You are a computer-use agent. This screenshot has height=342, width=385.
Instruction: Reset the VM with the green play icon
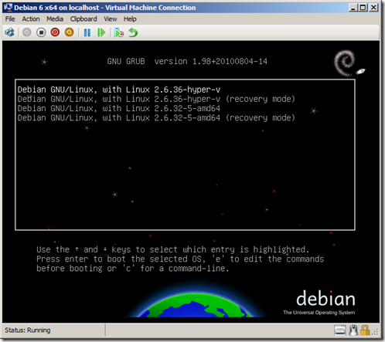101,32
